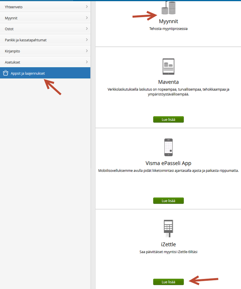Image resolution: width=241 pixels, height=289 pixels.
Task: Click the text Saa päivittäiset myyntisi iZettle-tililtäsi
Action: point(168,252)
